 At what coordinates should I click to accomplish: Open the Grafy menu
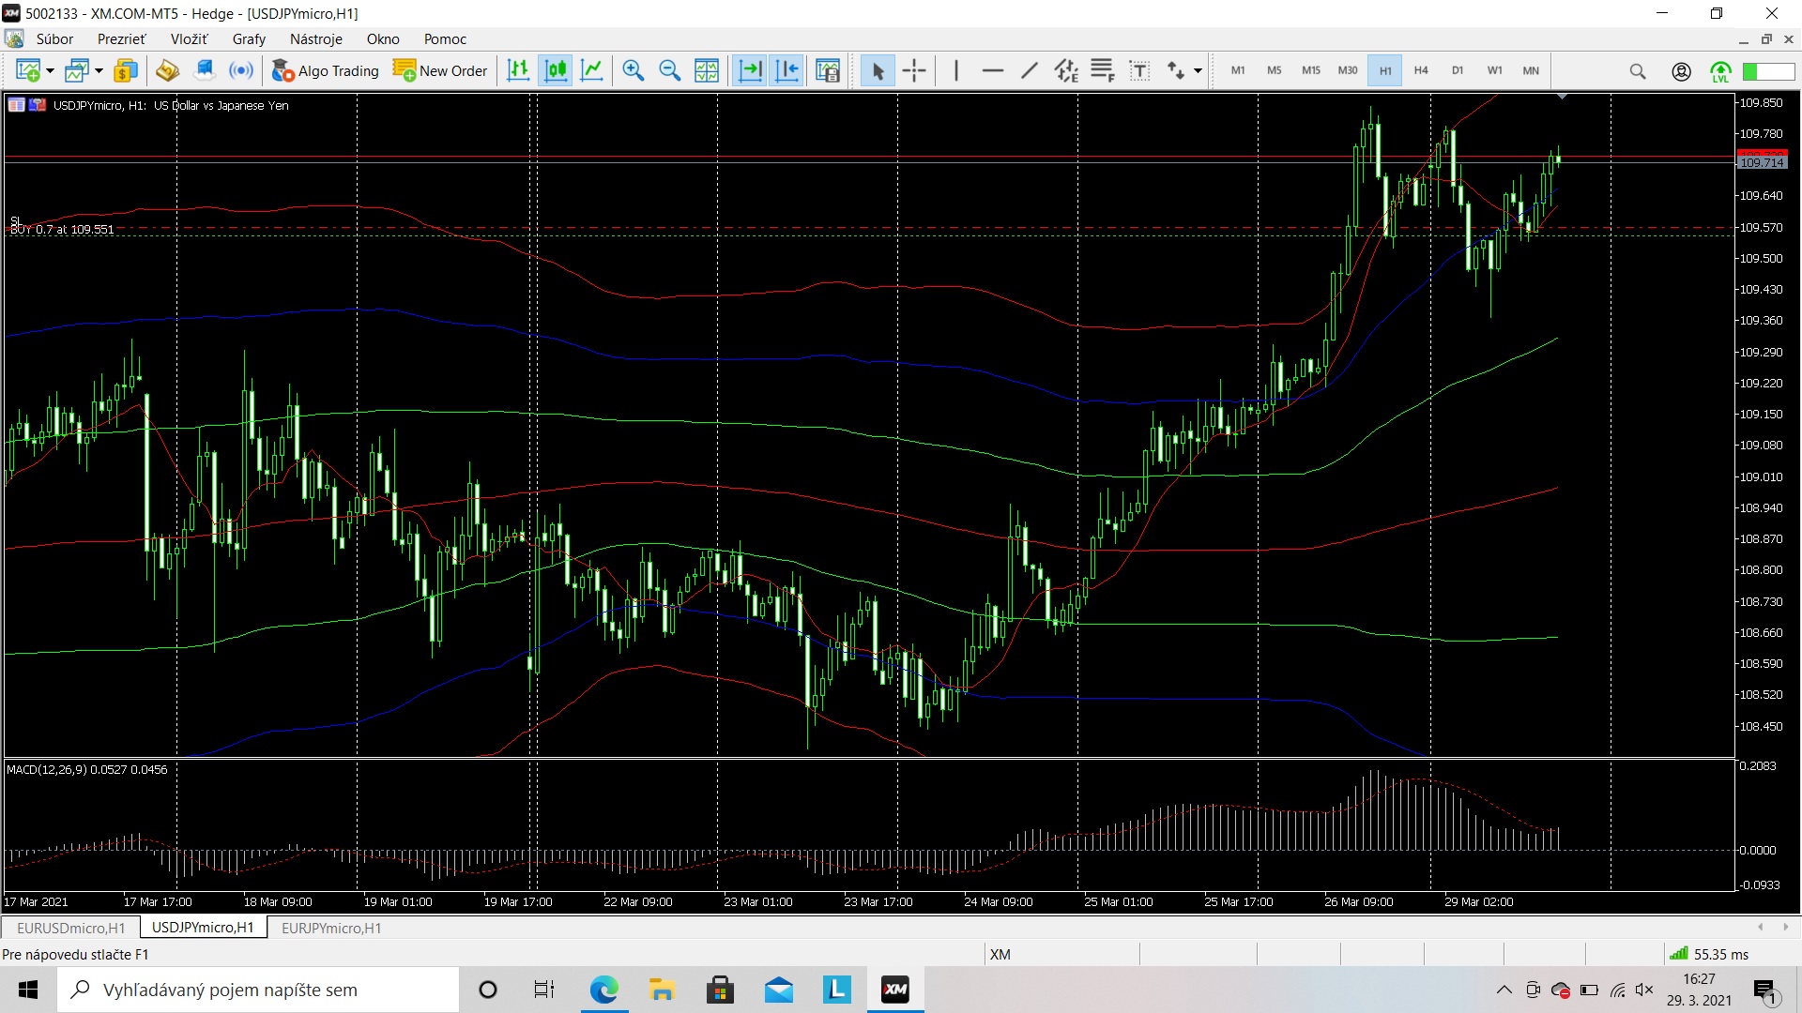[249, 38]
